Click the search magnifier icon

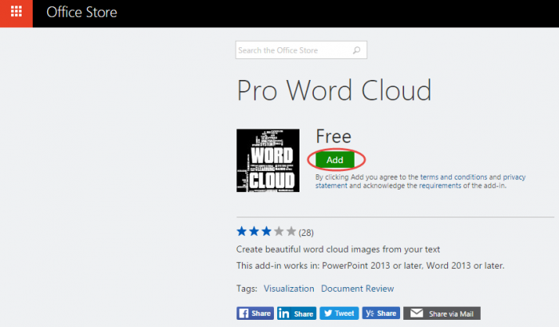[356, 50]
